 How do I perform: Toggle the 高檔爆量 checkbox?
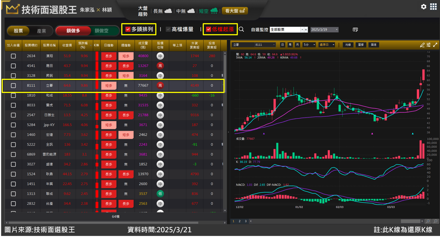[168, 29]
